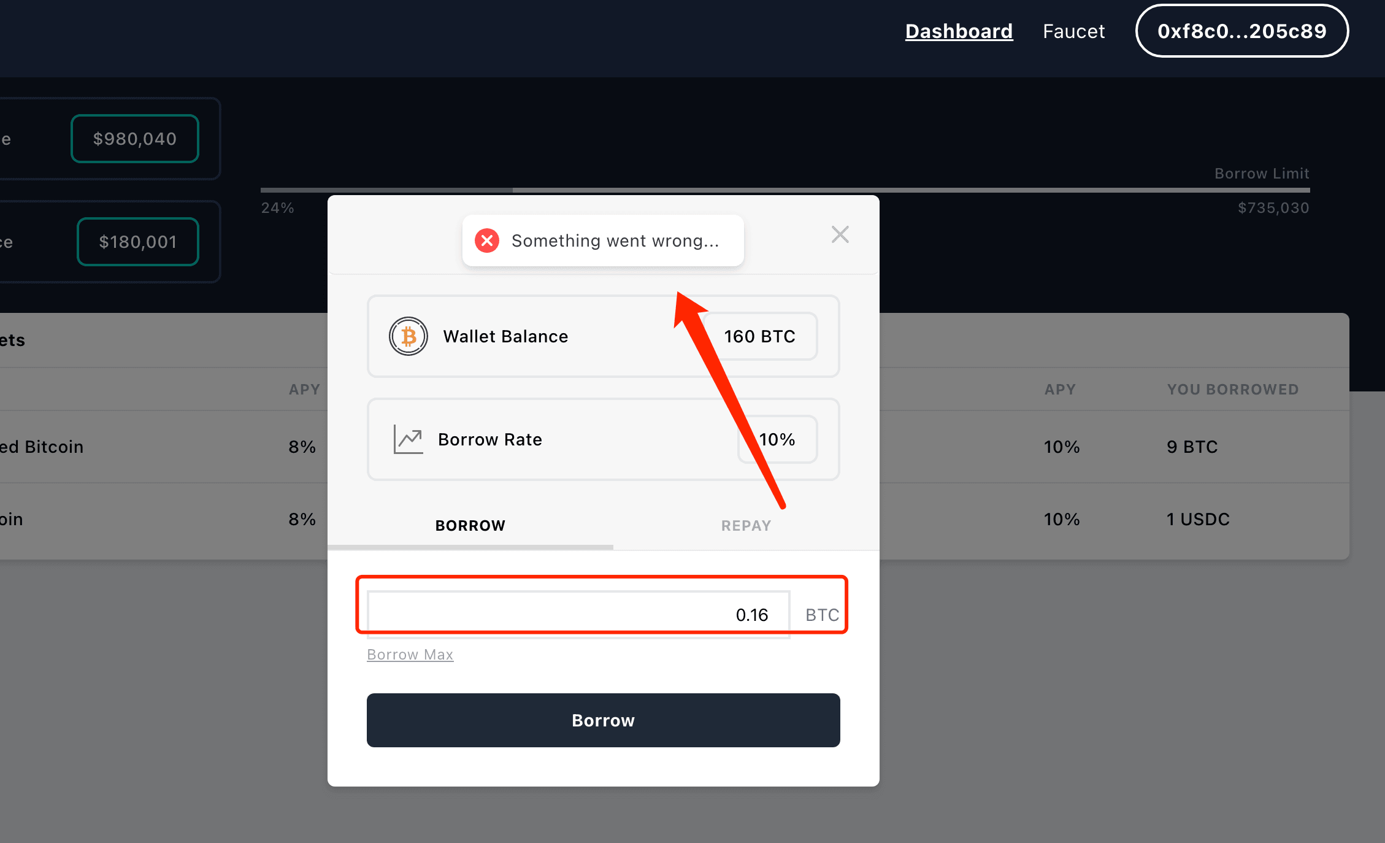1385x843 pixels.
Task: Click the $180,001 balance badge
Action: tap(137, 242)
